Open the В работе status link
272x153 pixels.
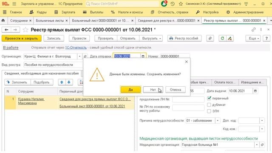coord(11,48)
